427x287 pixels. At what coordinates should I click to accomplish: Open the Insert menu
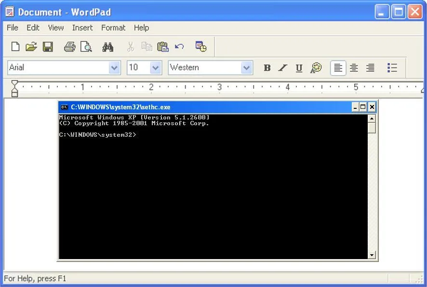pyautogui.click(x=82, y=27)
